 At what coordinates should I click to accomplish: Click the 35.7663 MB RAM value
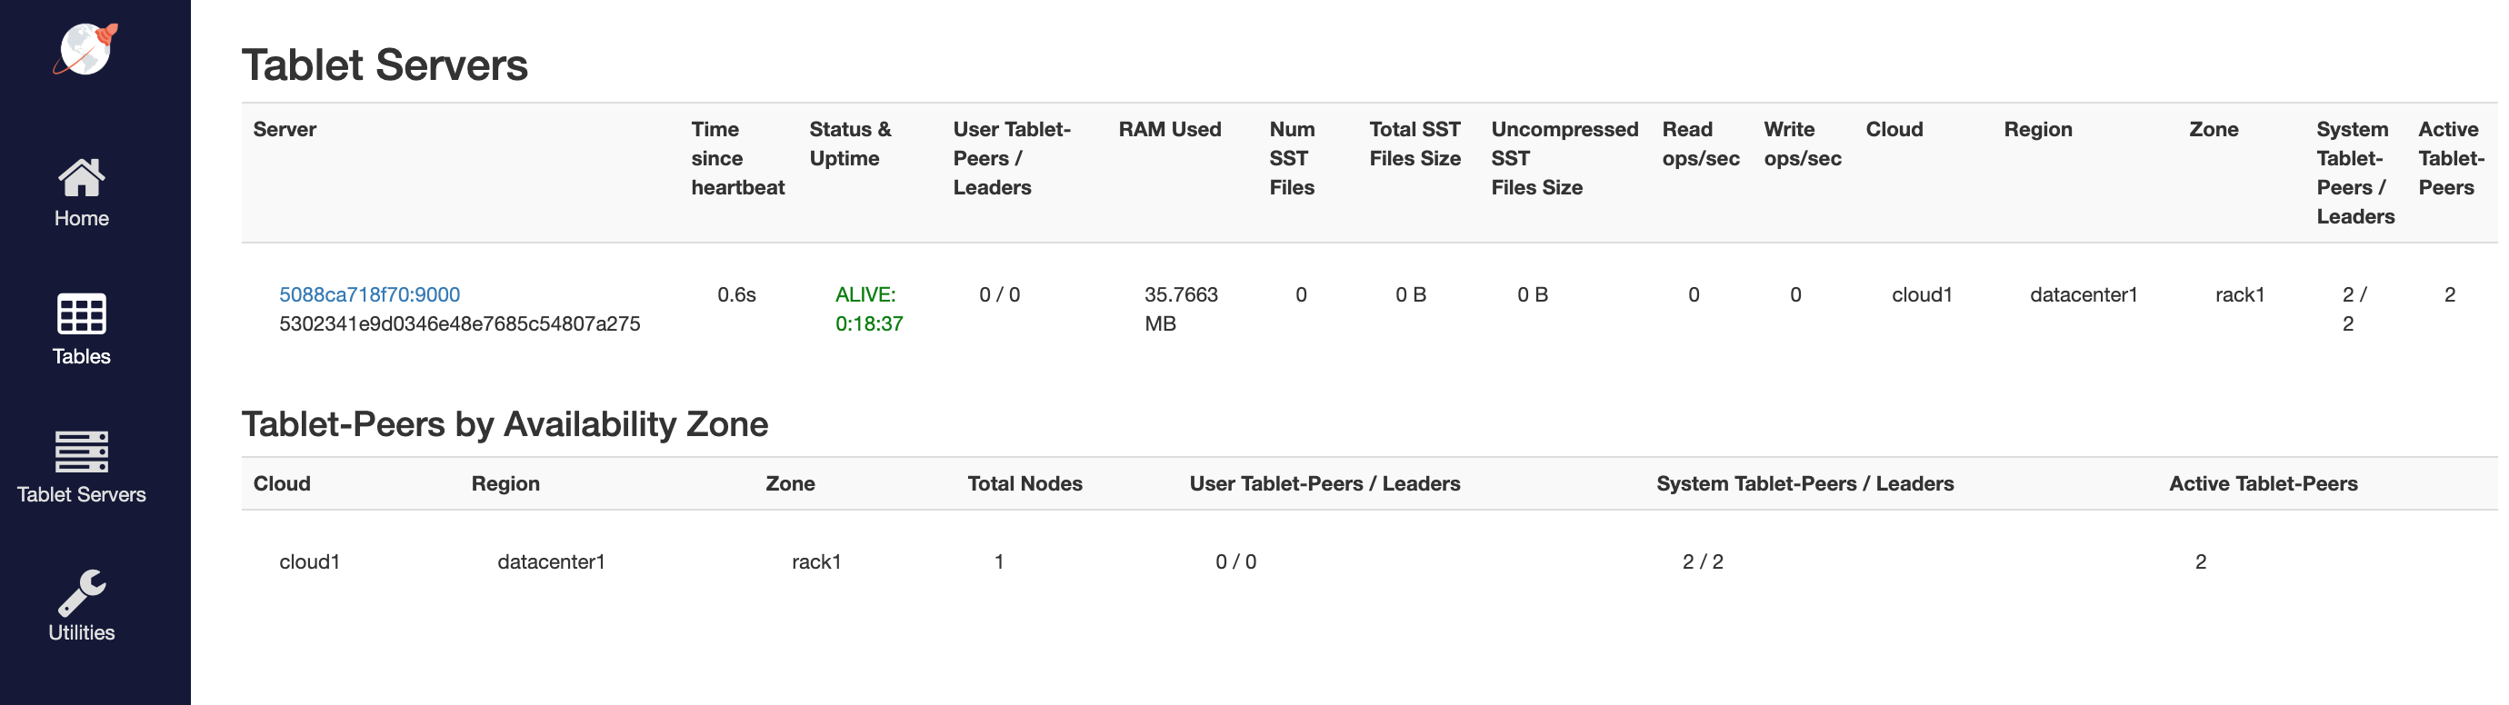coord(1181,309)
